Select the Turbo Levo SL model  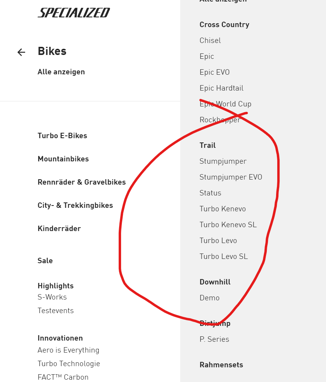pos(224,257)
